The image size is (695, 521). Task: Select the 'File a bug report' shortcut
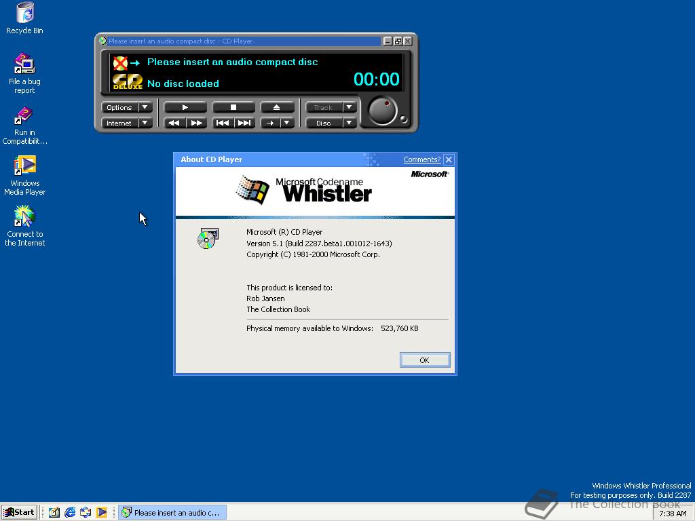(x=25, y=73)
